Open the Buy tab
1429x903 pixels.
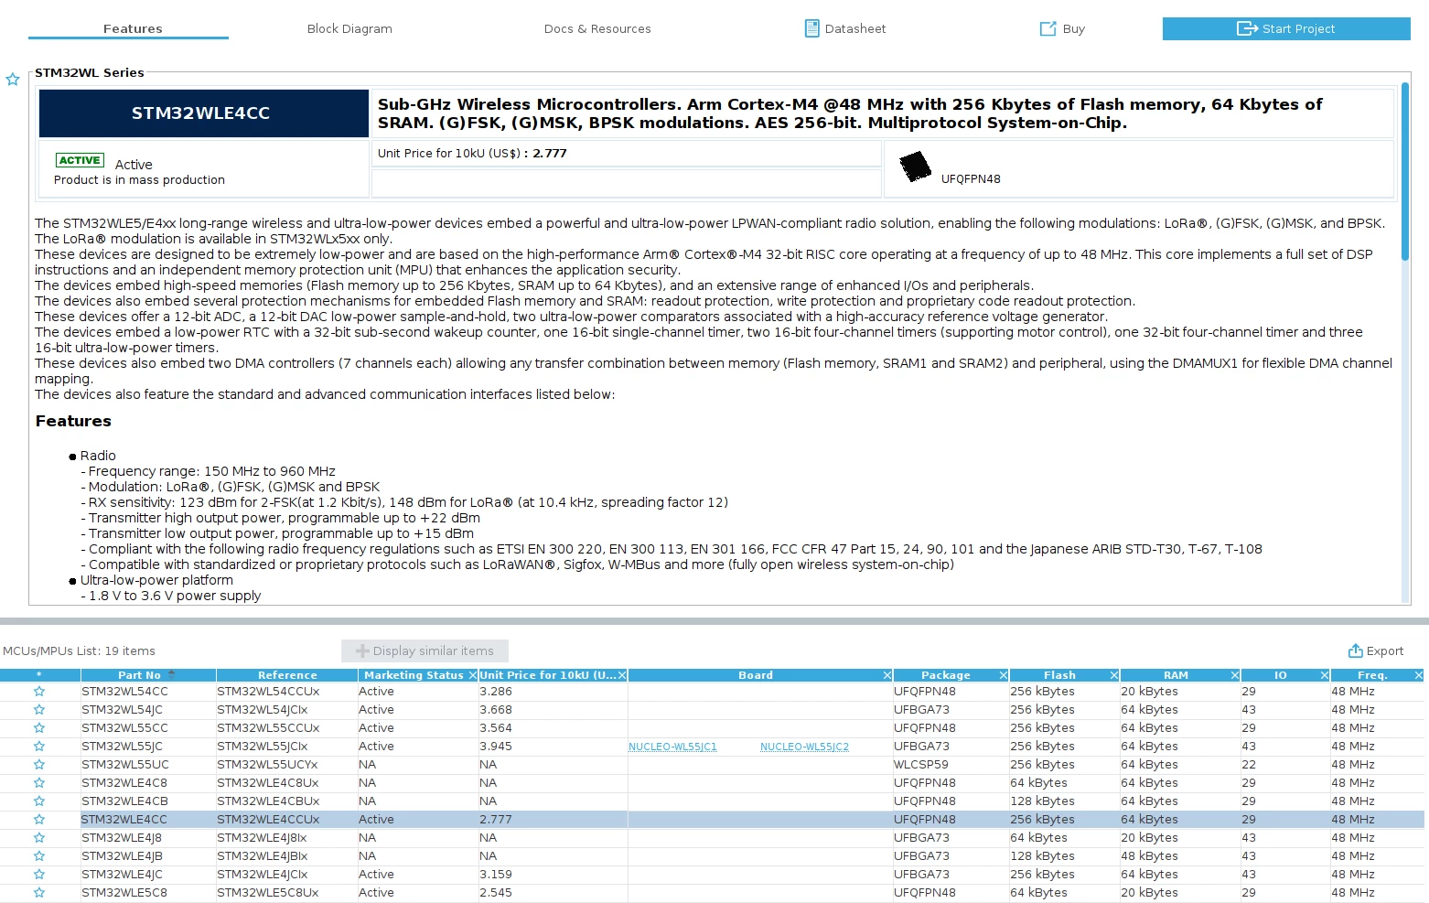point(1062,28)
